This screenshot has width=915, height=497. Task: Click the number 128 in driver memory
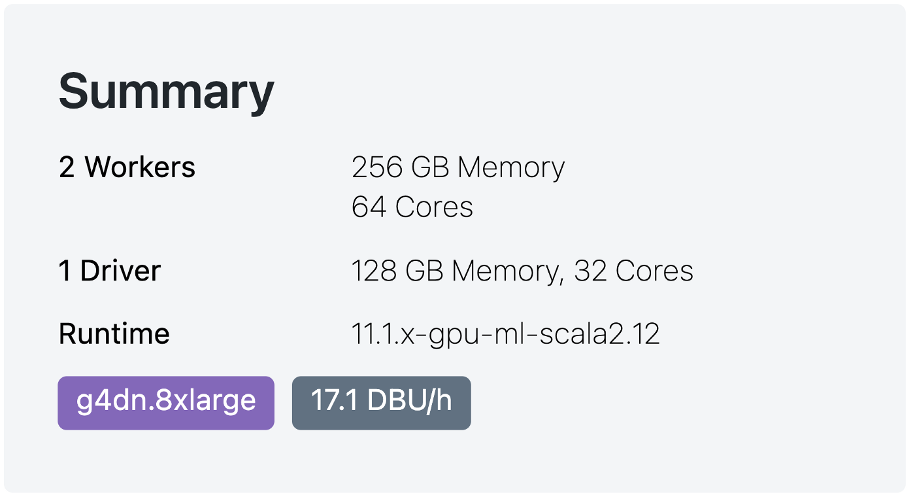[374, 271]
